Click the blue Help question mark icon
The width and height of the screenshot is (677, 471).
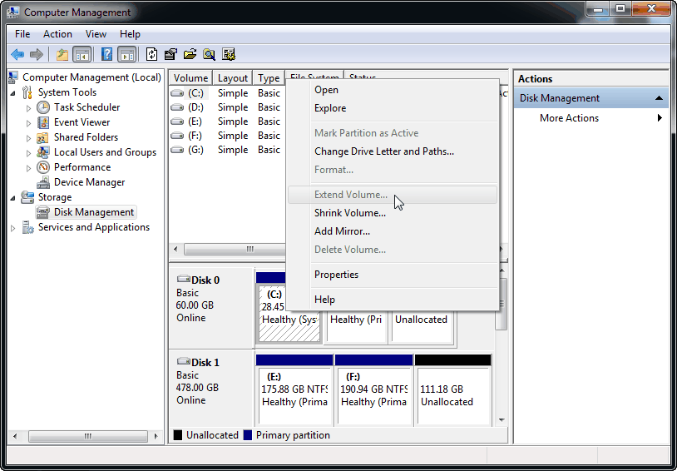click(106, 54)
